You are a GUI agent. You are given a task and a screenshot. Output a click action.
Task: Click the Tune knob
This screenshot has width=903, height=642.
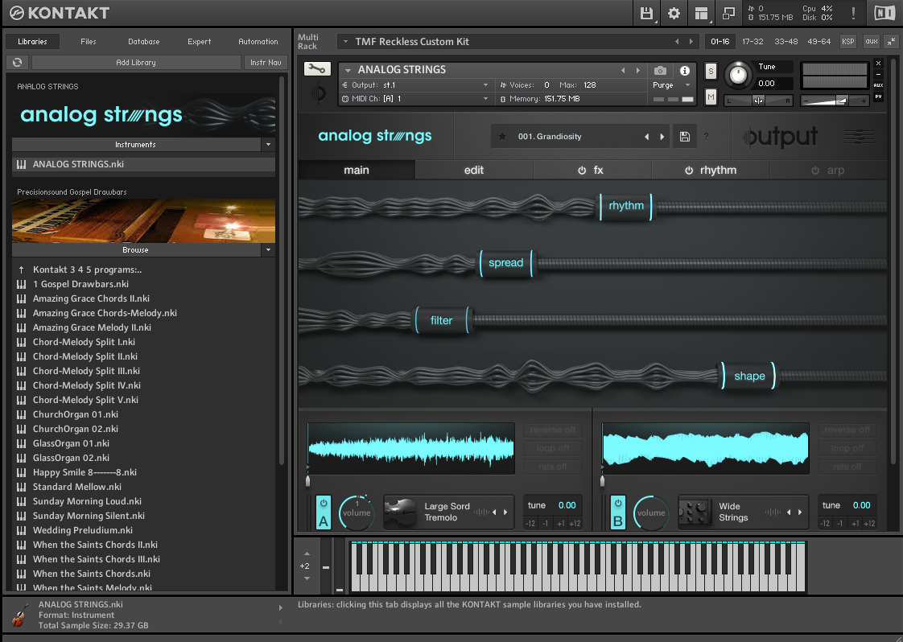click(738, 75)
